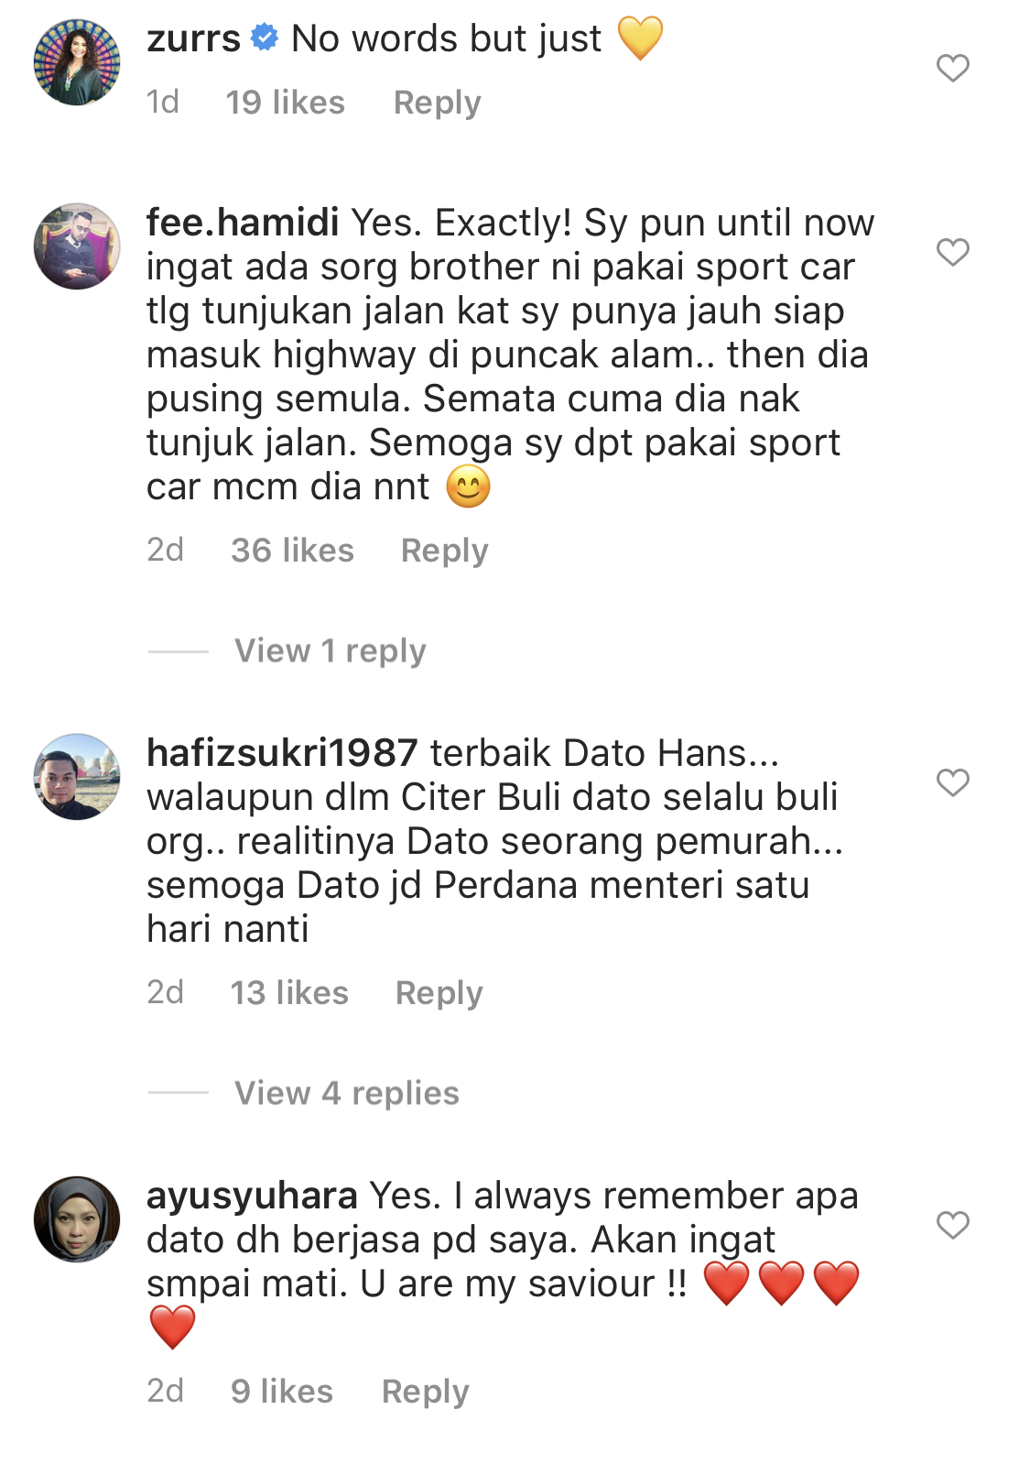Open the hafizsukri1987 username link
The width and height of the screenshot is (1030, 1464).
(x=282, y=753)
